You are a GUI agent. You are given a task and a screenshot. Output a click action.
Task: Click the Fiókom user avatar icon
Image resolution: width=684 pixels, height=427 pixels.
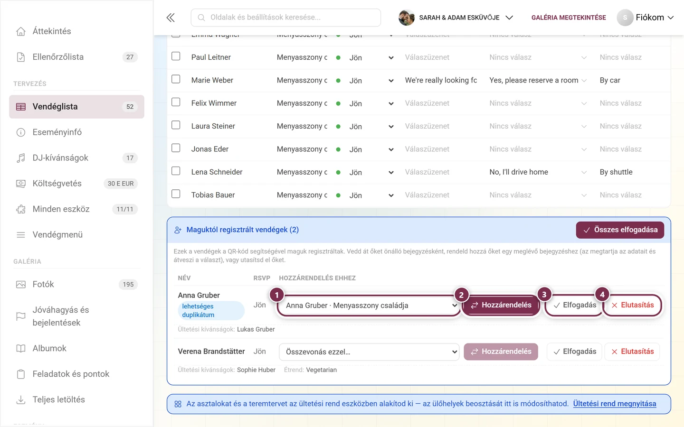[x=625, y=18]
